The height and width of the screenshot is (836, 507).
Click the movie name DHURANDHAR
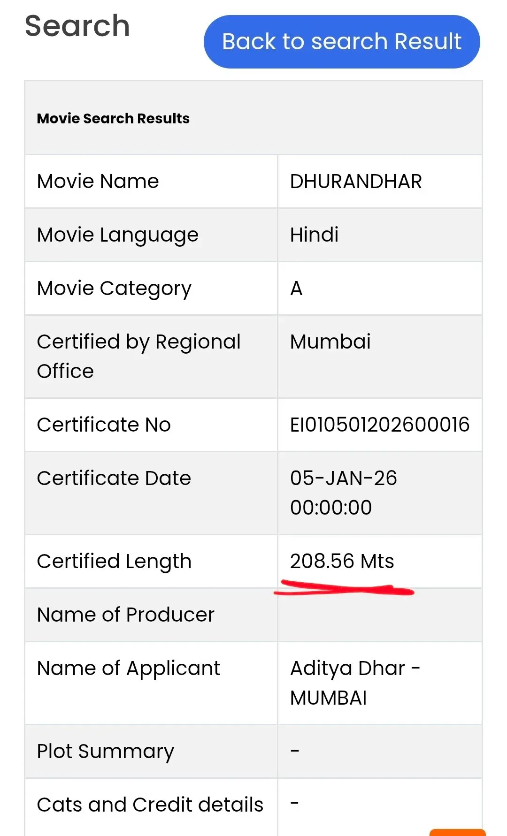356,181
